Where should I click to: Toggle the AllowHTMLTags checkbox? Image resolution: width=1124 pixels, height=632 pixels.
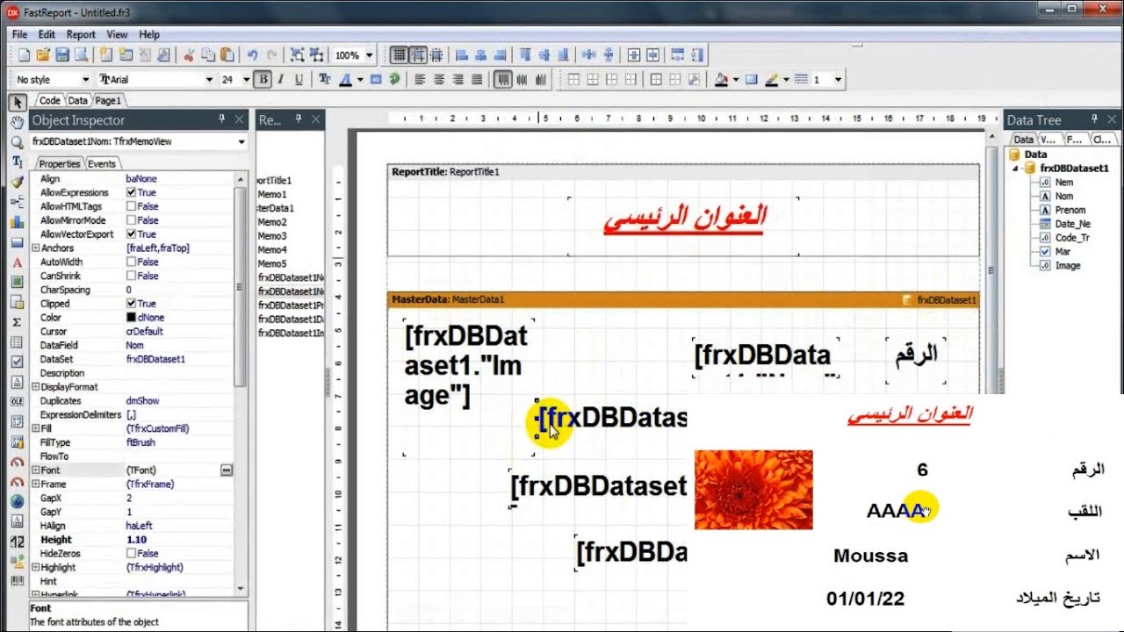pyautogui.click(x=131, y=206)
